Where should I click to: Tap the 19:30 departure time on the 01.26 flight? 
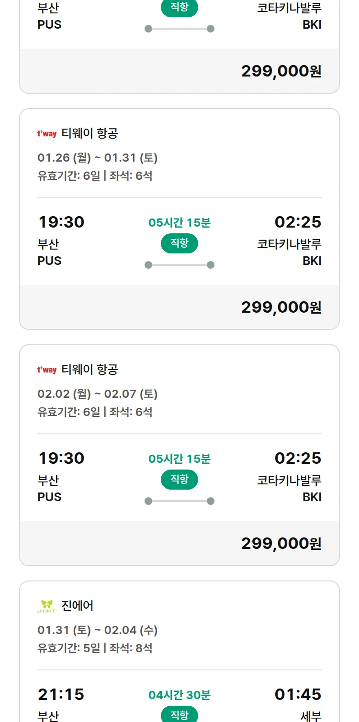point(61,222)
